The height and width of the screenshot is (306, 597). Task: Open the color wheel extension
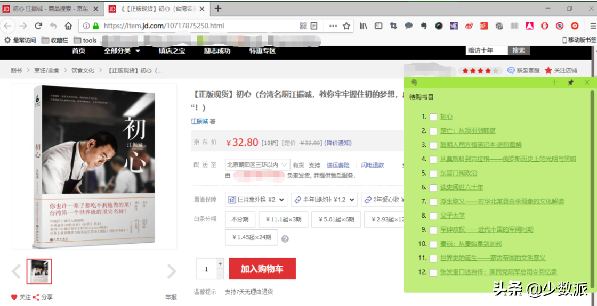click(x=439, y=26)
